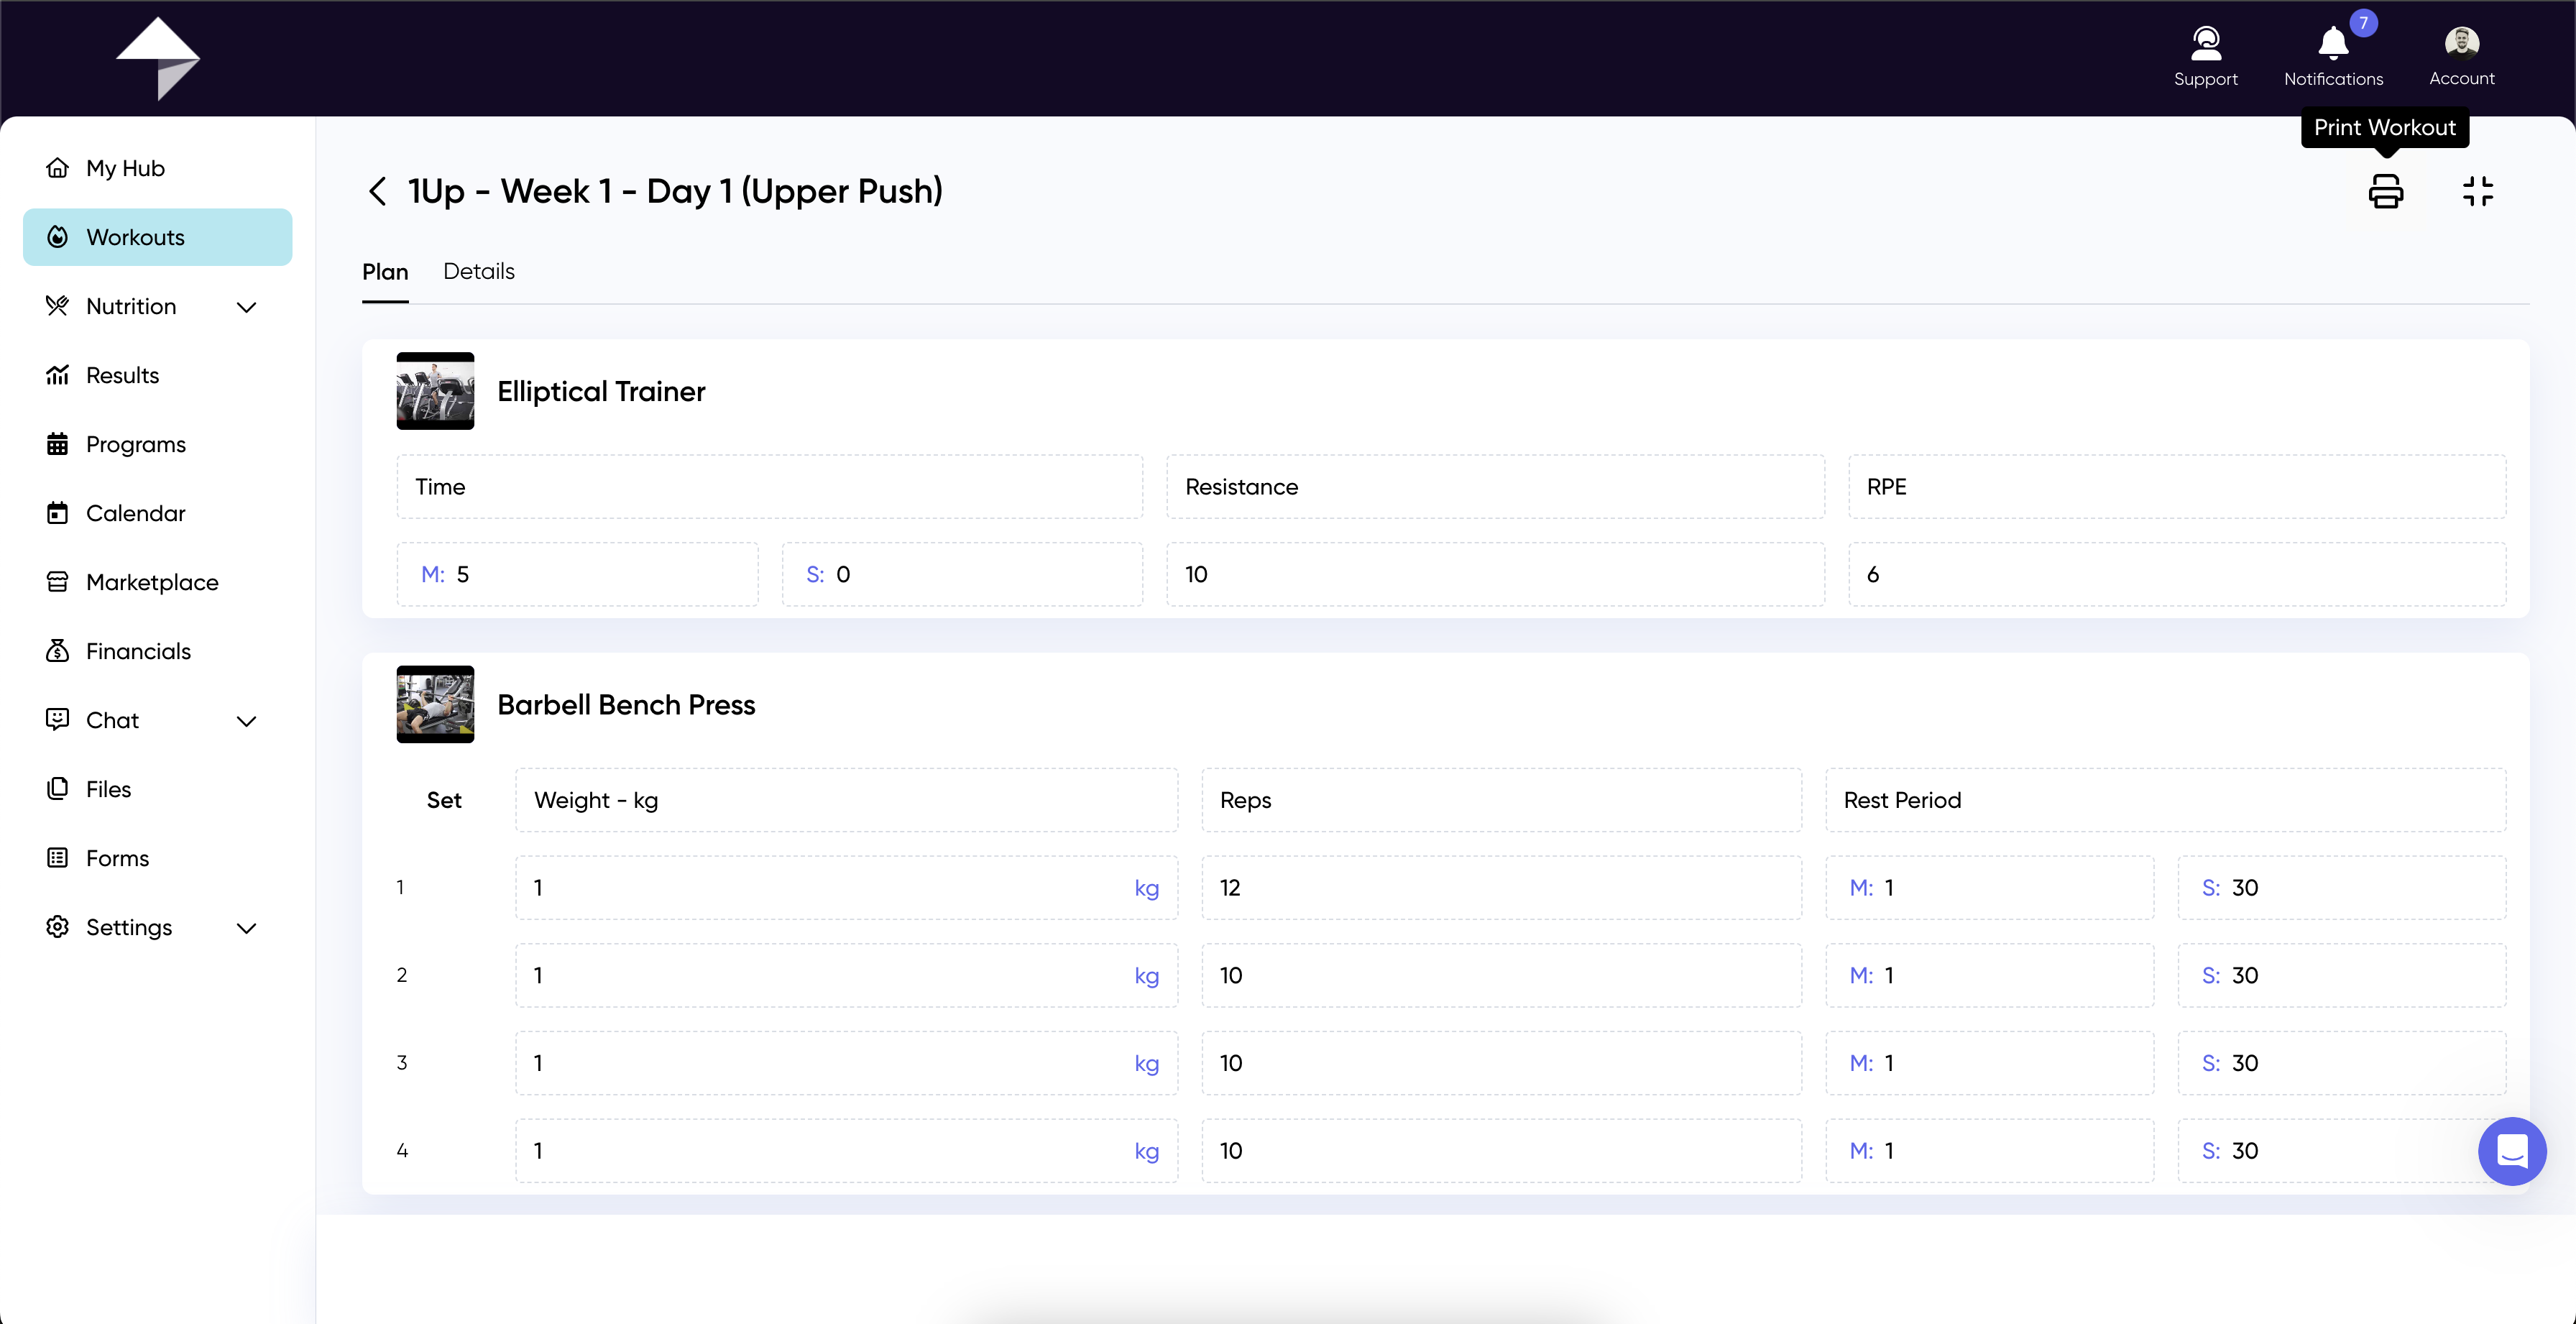The height and width of the screenshot is (1324, 2576).
Task: Click the Print Workout printer icon
Action: pyautogui.click(x=2385, y=191)
